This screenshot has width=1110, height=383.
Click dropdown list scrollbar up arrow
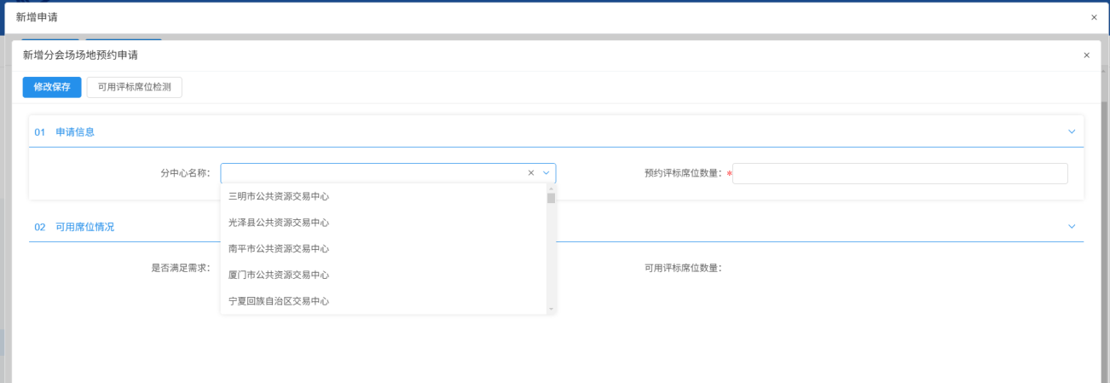[x=551, y=188]
